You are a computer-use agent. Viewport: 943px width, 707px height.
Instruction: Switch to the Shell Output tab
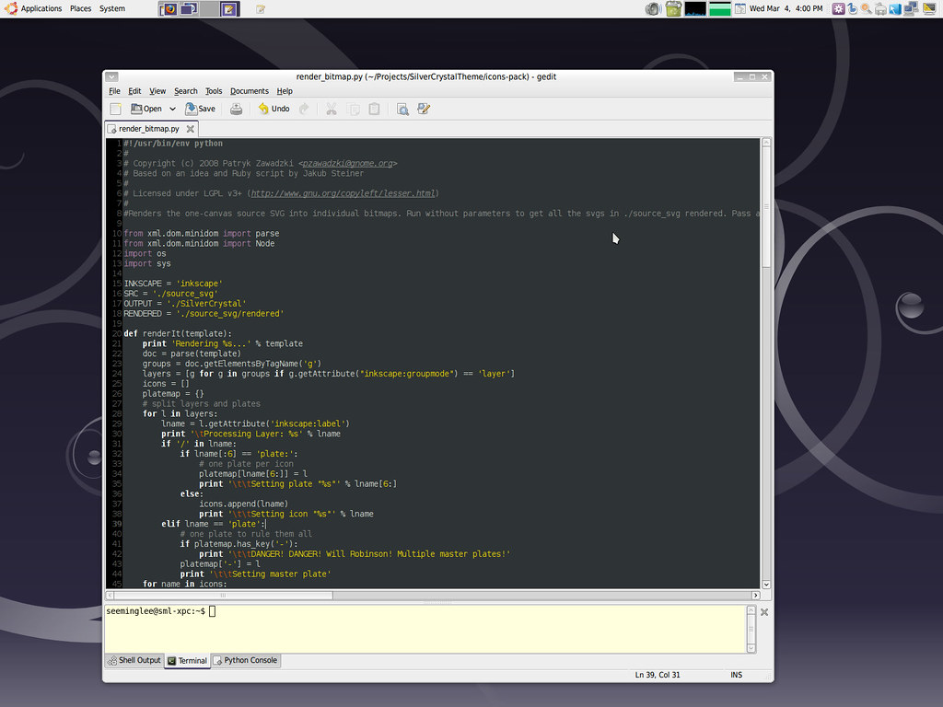(134, 660)
